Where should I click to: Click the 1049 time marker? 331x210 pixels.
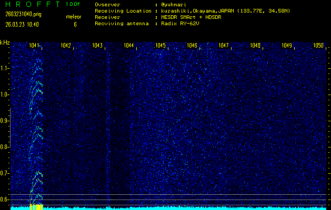pyautogui.click(x=286, y=45)
